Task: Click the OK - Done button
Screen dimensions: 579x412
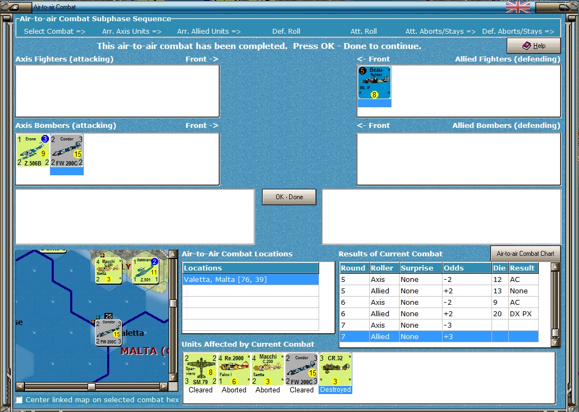Action: click(x=289, y=197)
